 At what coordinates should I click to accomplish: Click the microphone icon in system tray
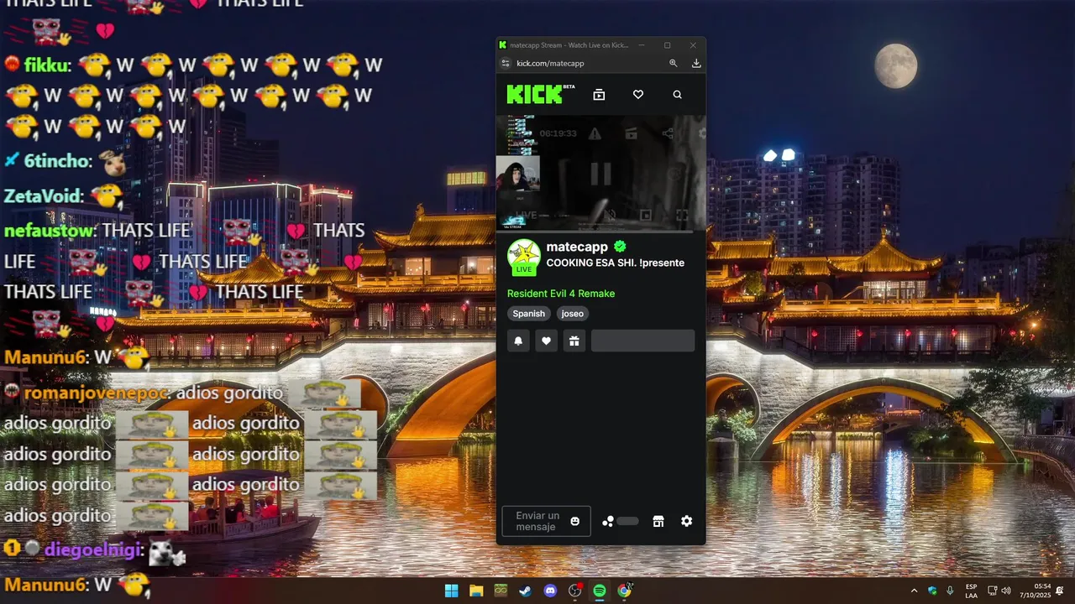(x=950, y=591)
